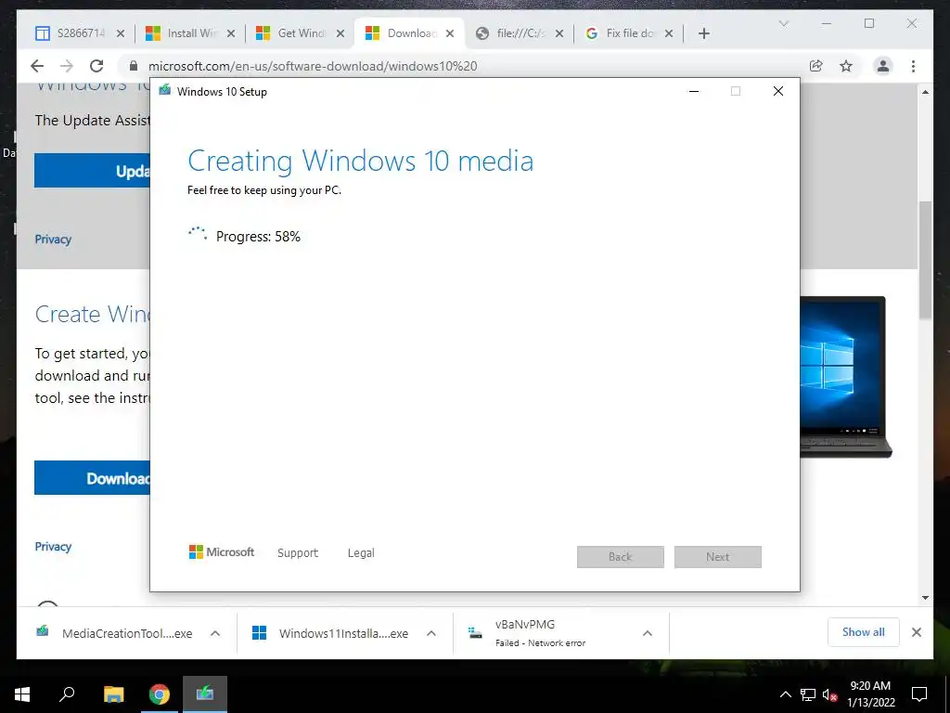Click the padlock site info icon

click(134, 66)
